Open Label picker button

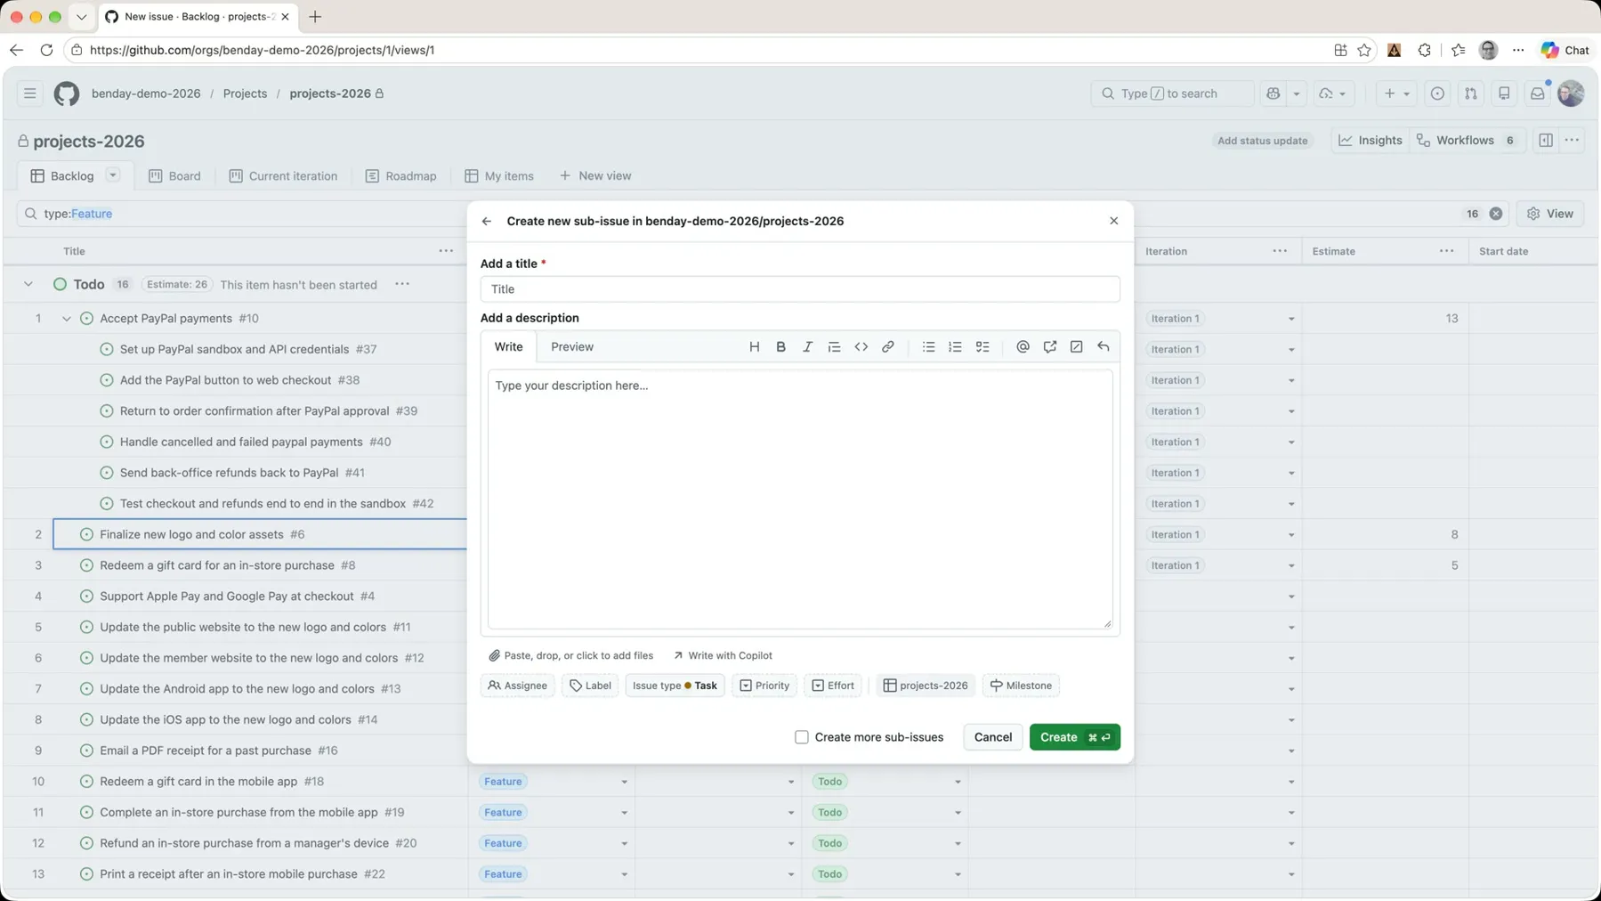[x=590, y=686]
